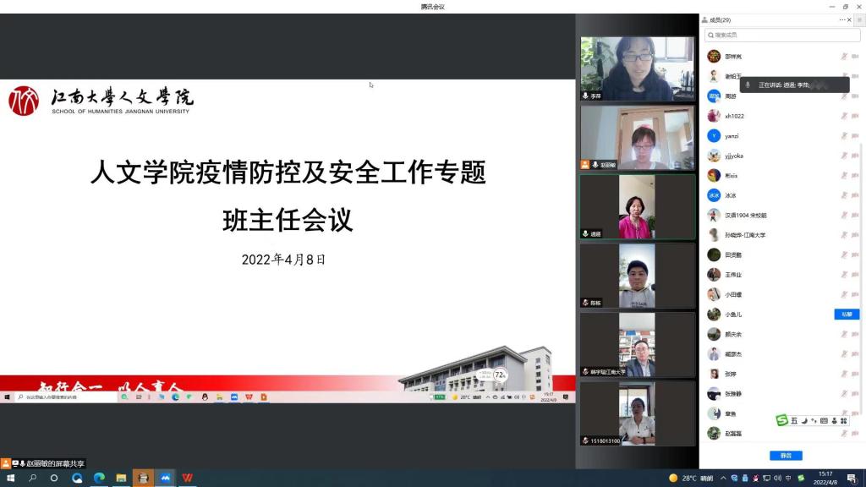
Task: Select the top speaker video thumbnail
Action: 637,68
